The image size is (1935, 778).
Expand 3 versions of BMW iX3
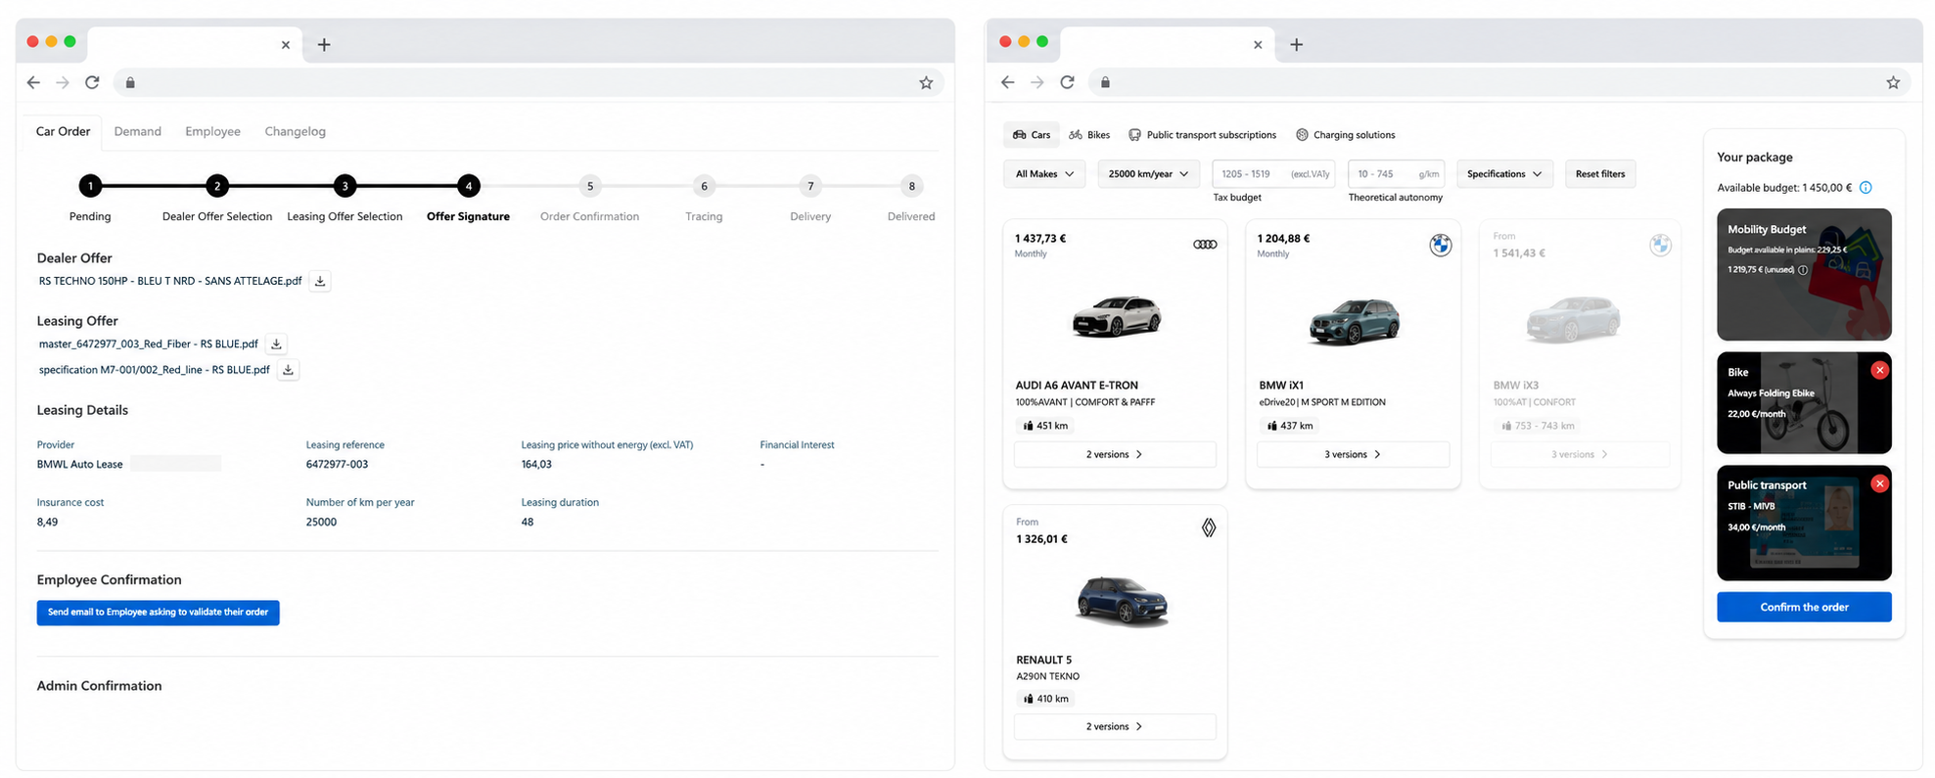(1580, 454)
